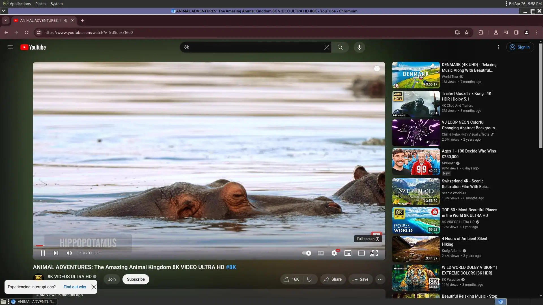Open the Applications menu

click(20, 4)
